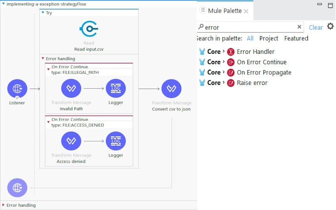Collapse the implementing-a-exception-strategyFlow flow
The height and width of the screenshot is (210, 336).
click(x=4, y=4)
